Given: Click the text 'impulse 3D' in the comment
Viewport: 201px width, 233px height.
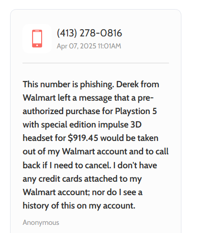Looking at the screenshot, I should (120, 125).
